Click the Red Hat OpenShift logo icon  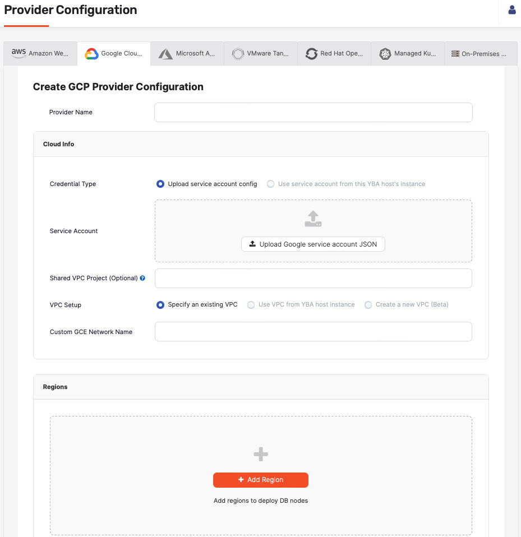tap(312, 53)
